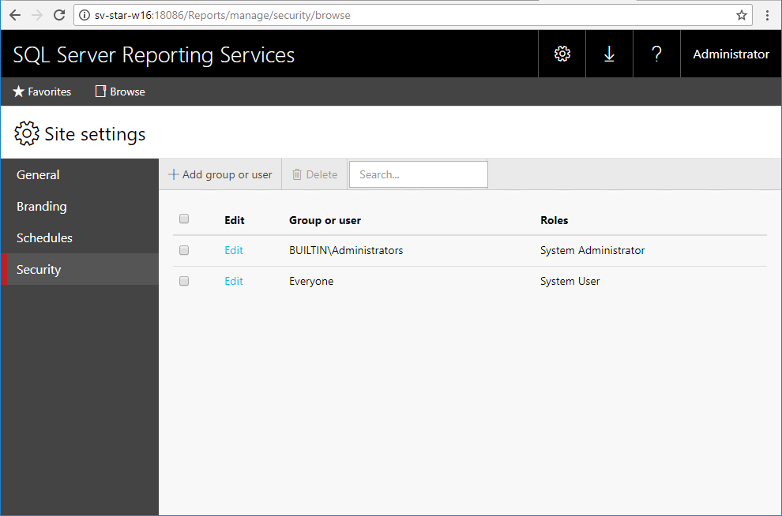782x516 pixels.
Task: Select the Security settings tab
Action: 80,269
